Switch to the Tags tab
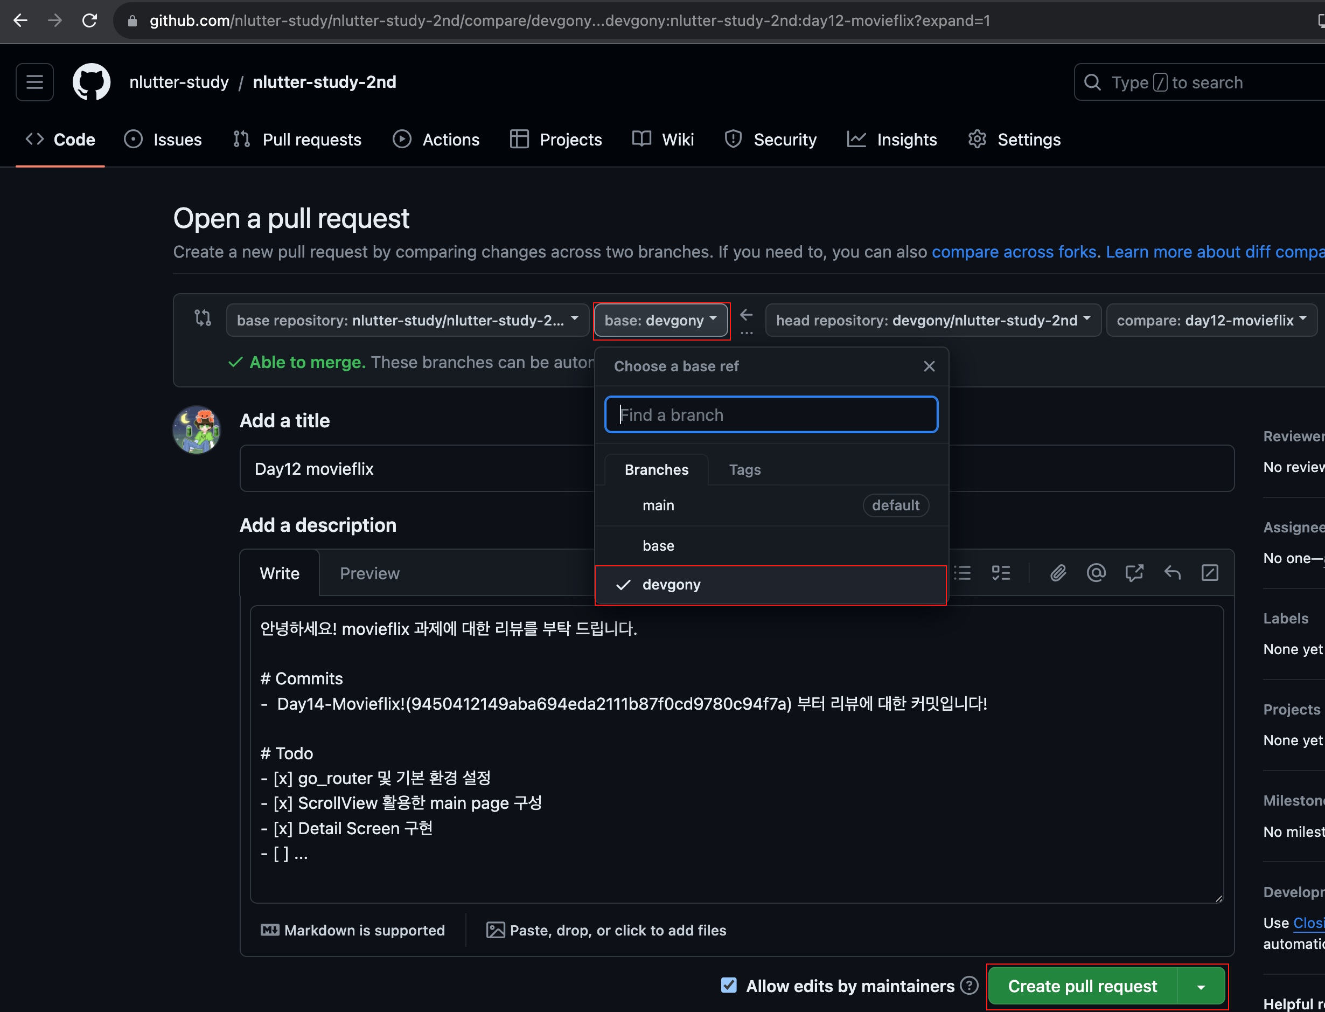Viewport: 1325px width, 1012px height. [x=745, y=470]
